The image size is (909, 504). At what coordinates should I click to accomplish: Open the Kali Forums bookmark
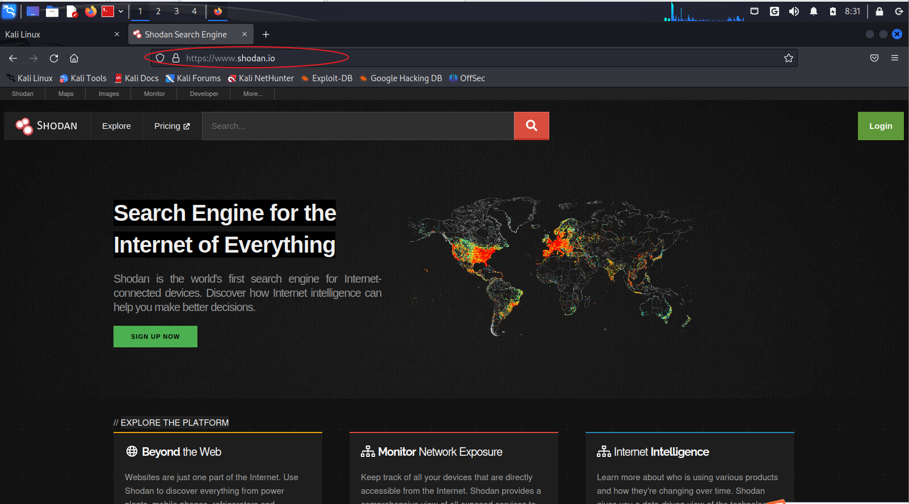point(193,78)
